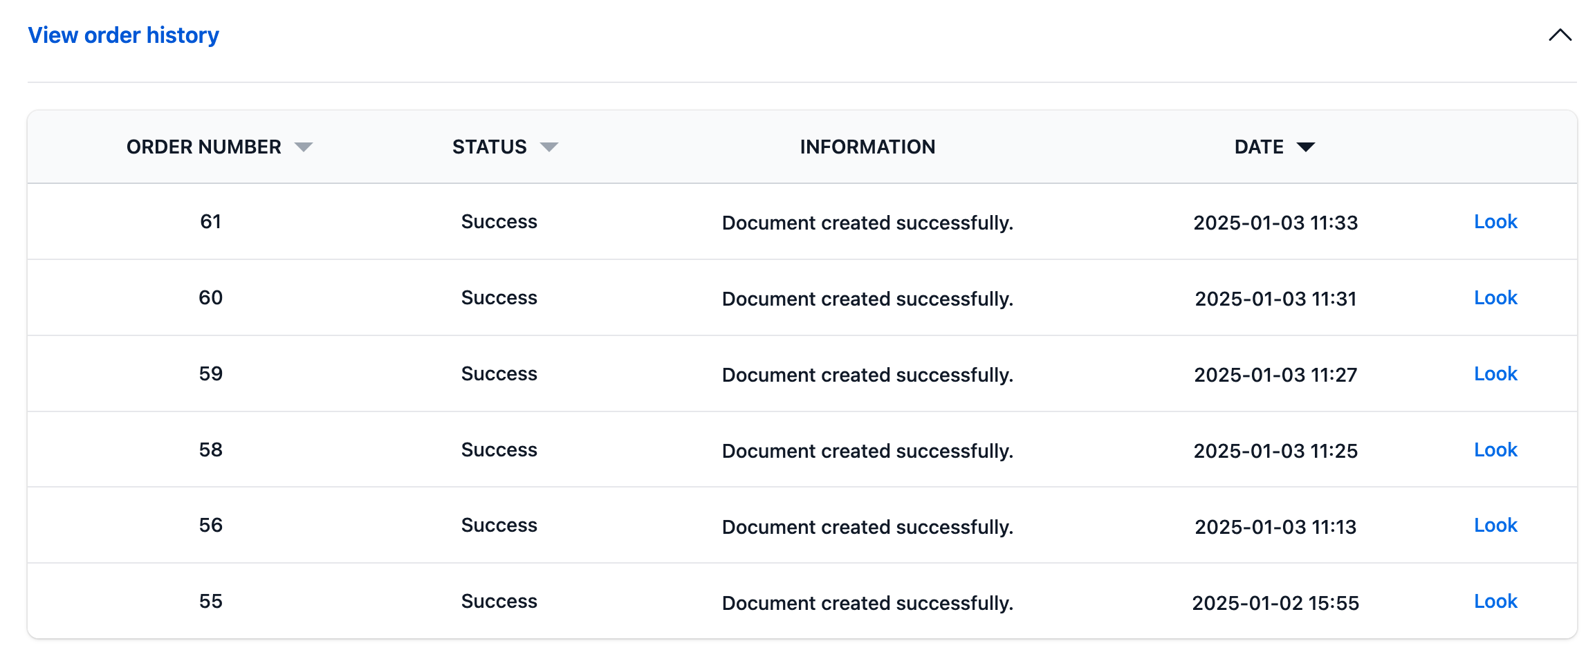The height and width of the screenshot is (668, 1595).
Task: Open Look link for order 58
Action: pos(1495,450)
